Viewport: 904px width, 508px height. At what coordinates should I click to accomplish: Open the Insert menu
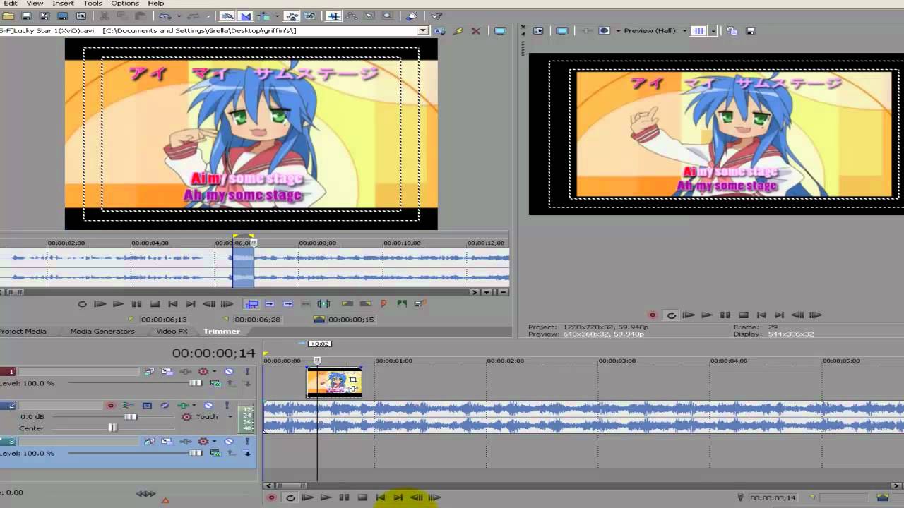(x=63, y=4)
